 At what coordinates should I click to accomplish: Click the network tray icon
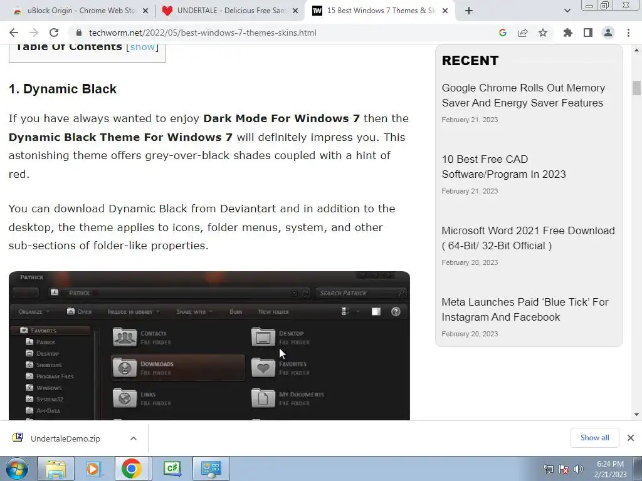548,469
